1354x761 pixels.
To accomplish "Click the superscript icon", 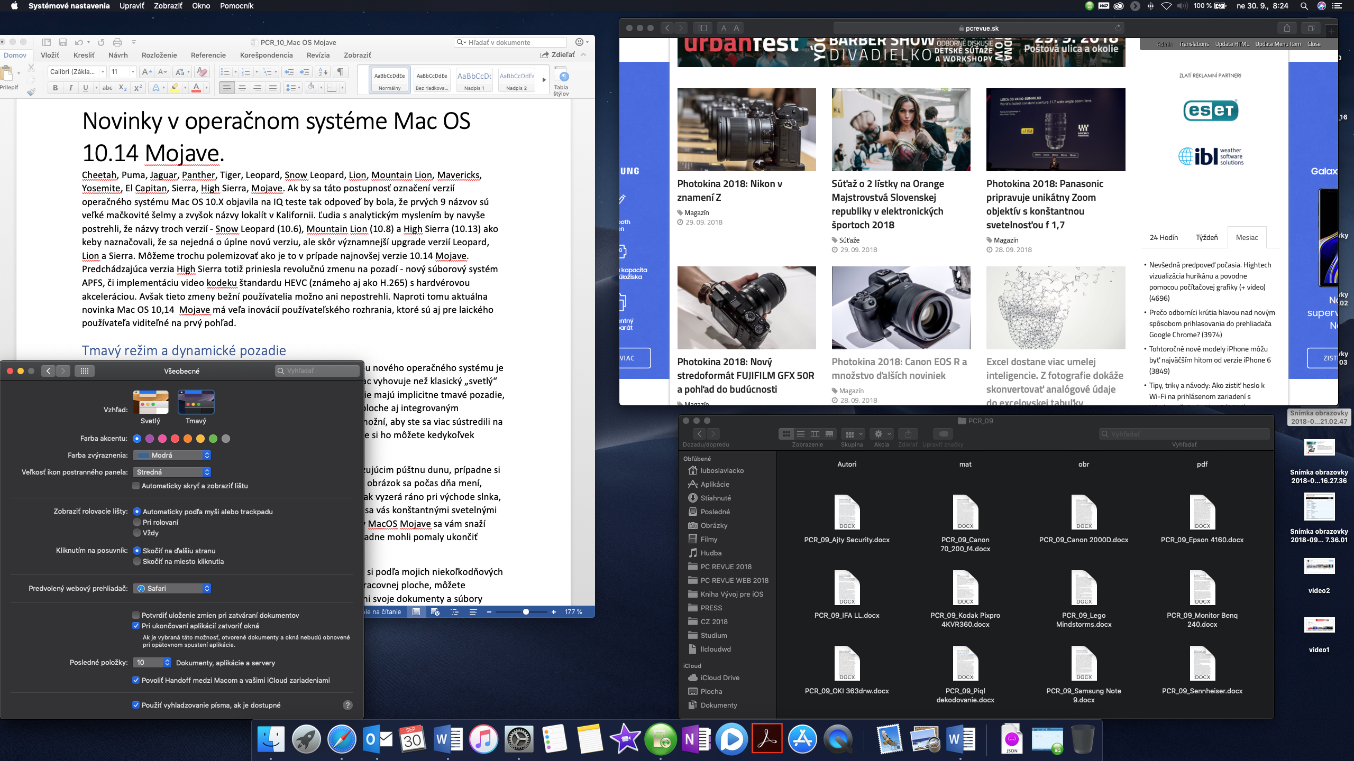I will click(x=138, y=88).
